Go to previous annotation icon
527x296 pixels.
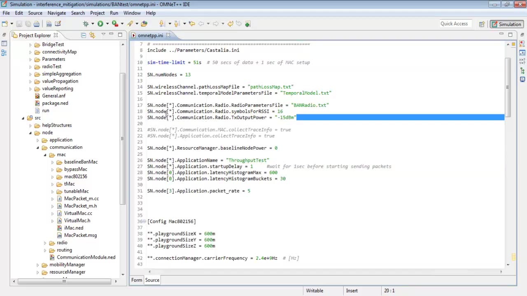pos(176,24)
